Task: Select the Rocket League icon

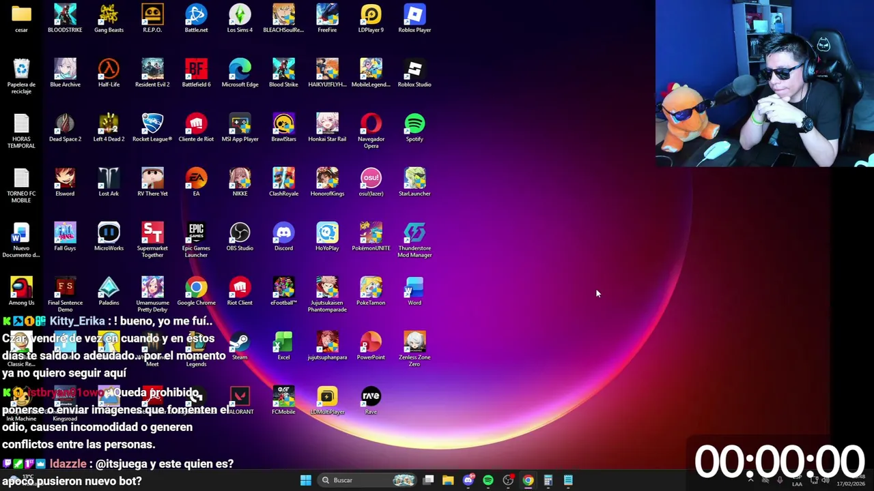Action: coord(152,128)
